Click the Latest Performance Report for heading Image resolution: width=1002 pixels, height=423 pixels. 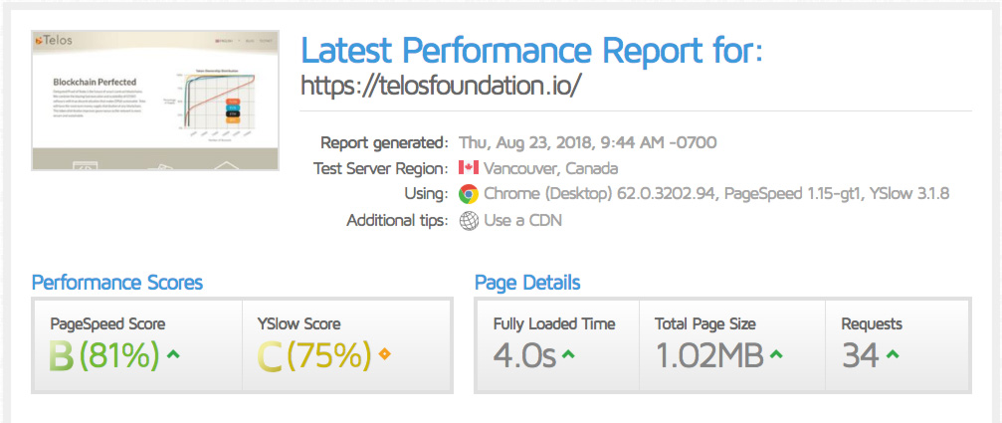click(531, 51)
